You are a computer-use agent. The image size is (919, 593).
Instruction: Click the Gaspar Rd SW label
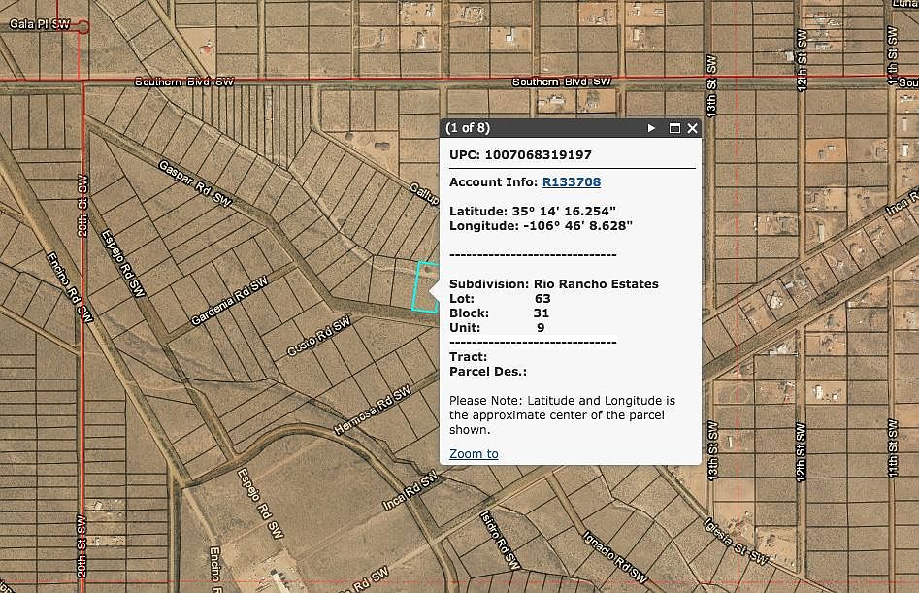click(x=195, y=182)
